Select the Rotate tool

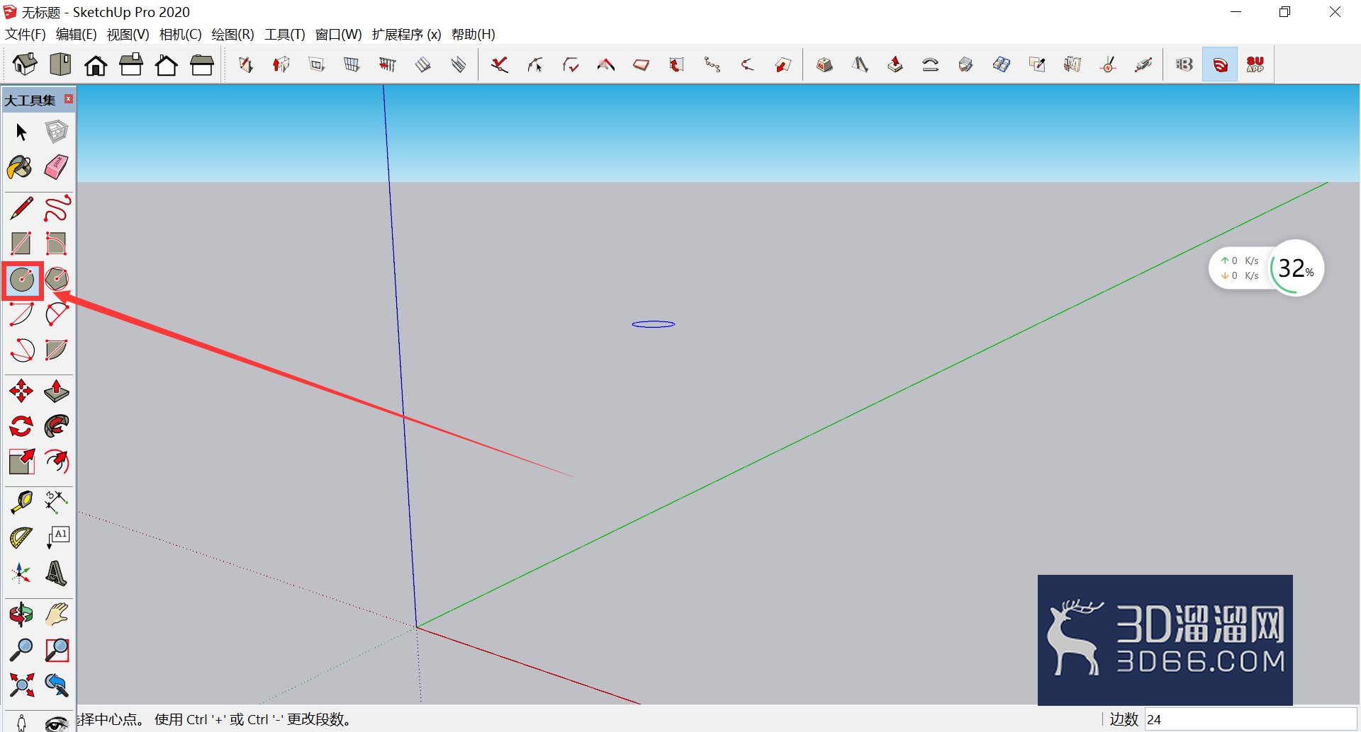point(21,426)
